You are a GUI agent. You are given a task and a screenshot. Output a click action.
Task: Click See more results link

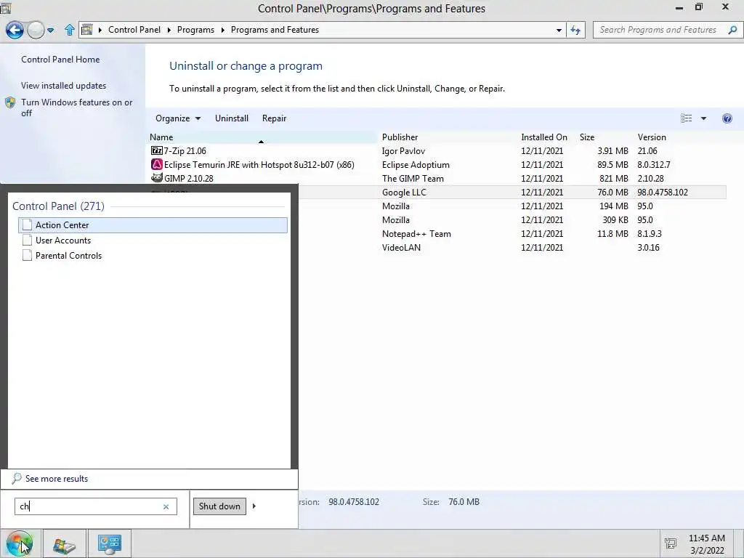click(57, 478)
